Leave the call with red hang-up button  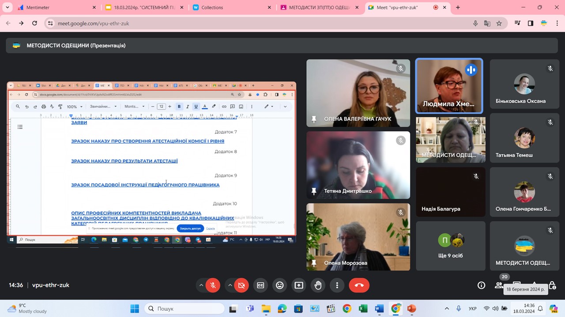359,285
